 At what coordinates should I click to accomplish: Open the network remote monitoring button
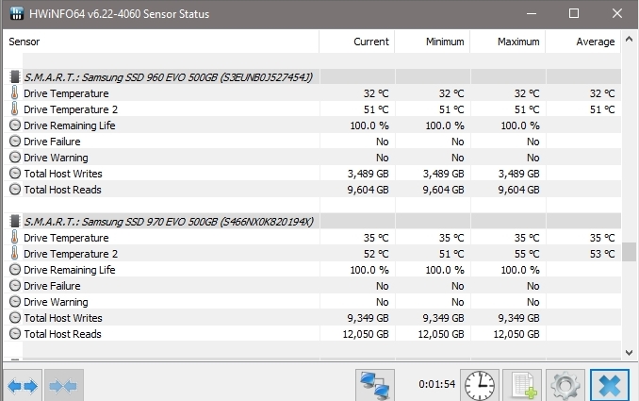pos(375,385)
